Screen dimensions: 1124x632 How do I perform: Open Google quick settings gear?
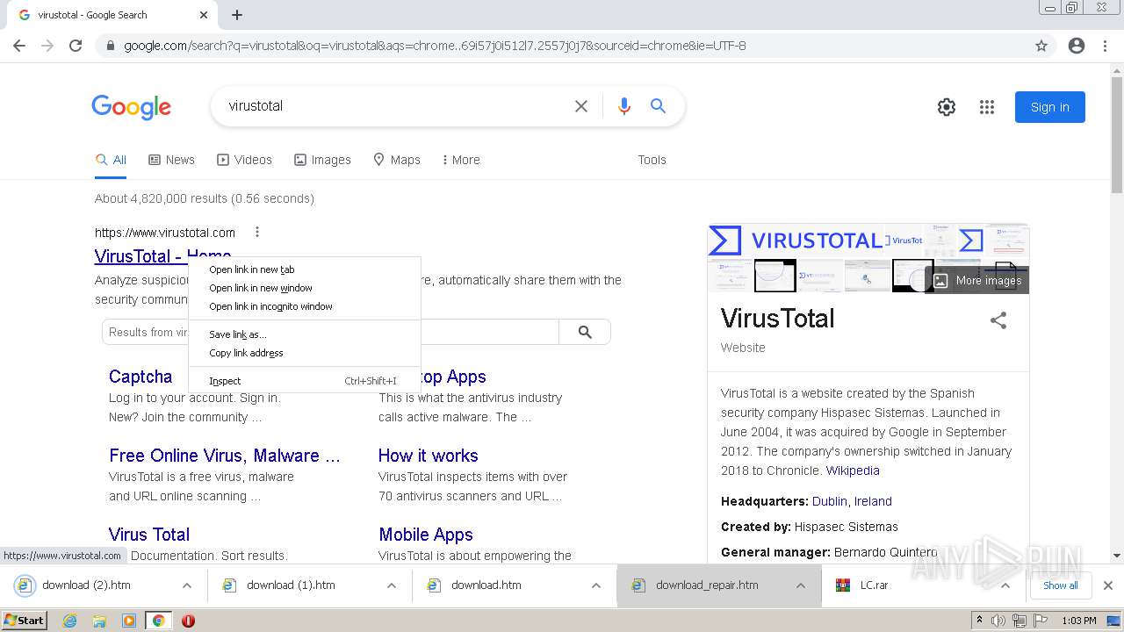(x=947, y=107)
